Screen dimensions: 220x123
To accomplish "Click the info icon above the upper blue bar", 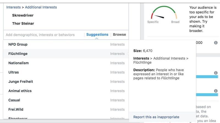I will coord(216,73).
